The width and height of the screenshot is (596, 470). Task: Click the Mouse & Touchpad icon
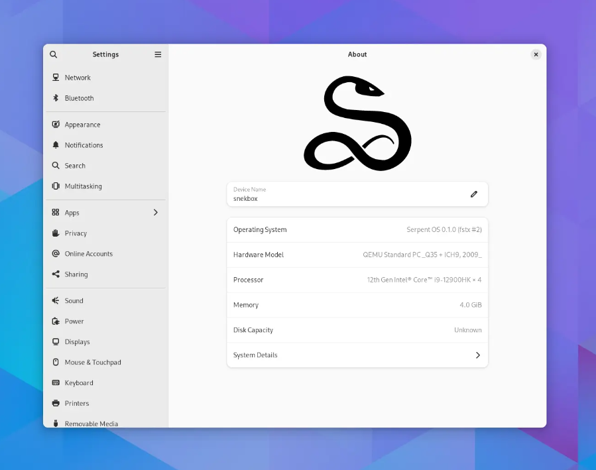pyautogui.click(x=56, y=362)
